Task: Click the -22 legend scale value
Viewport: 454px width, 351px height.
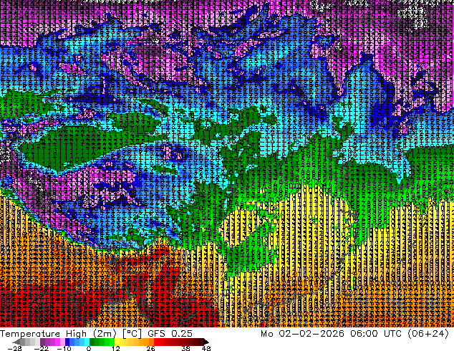Action: 42,348
